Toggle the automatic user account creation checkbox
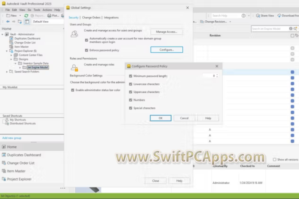The image size is (299, 199). pos(86,40)
